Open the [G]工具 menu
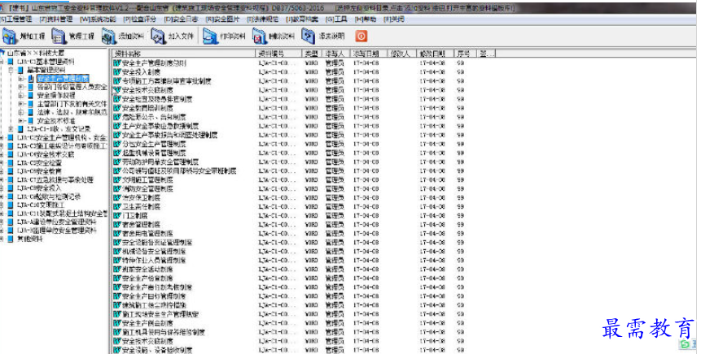Screen dimensions: 701x354 pyautogui.click(x=336, y=19)
